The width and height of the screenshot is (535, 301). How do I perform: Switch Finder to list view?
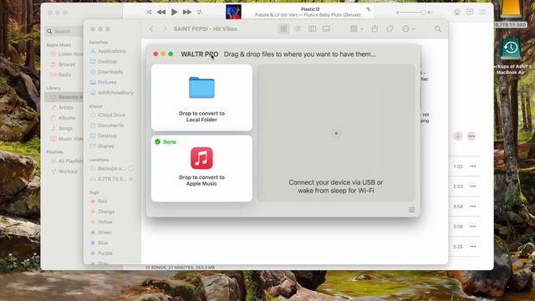pos(298,29)
